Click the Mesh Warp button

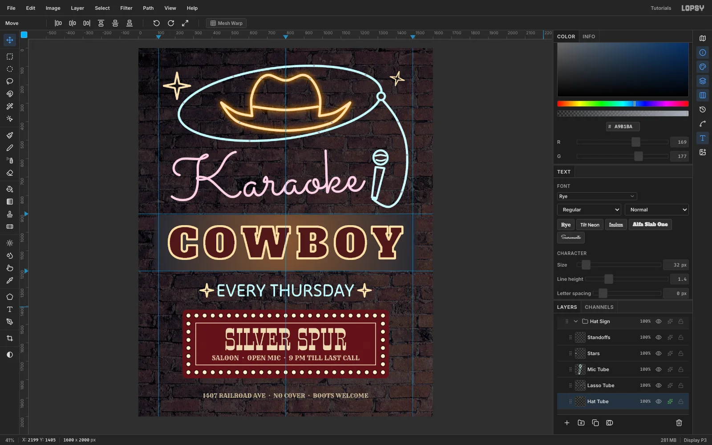click(x=227, y=23)
